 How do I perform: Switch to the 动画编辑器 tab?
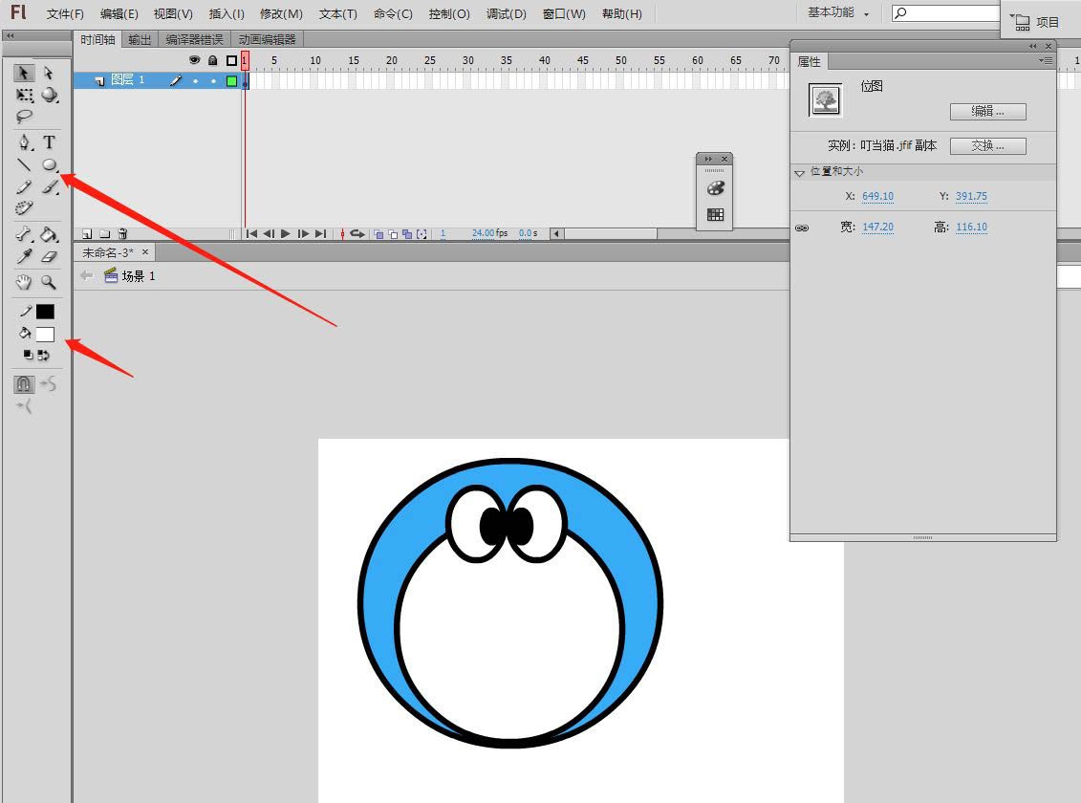point(267,39)
